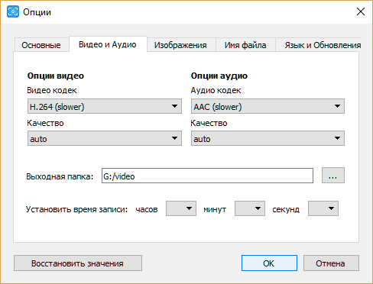Click the Аудио кодек label
This screenshot has width=373, height=284.
[x=216, y=90]
